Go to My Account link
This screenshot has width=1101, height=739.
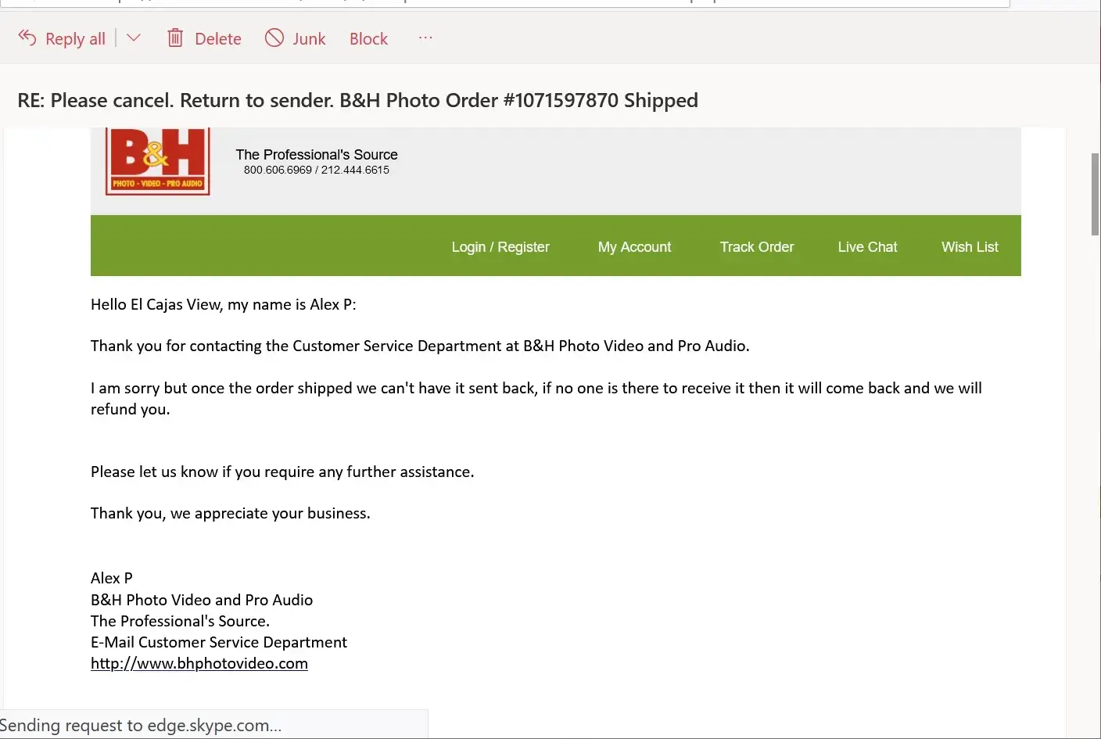[634, 247]
